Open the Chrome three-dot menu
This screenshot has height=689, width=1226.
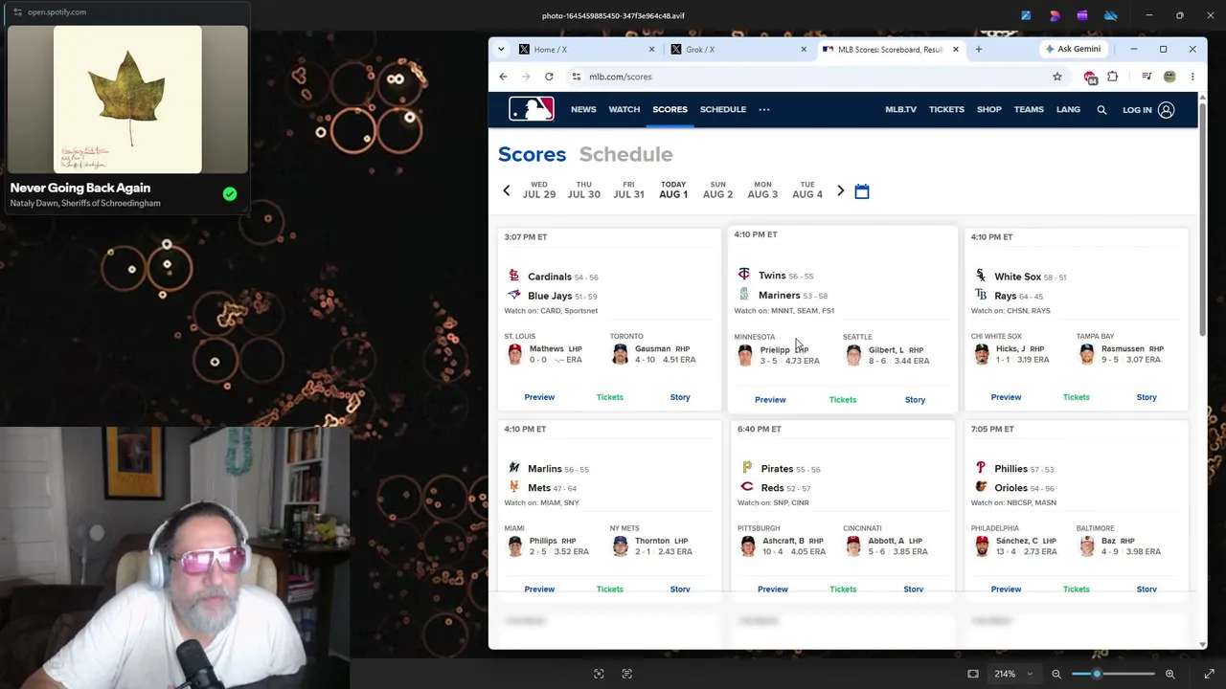1192,77
